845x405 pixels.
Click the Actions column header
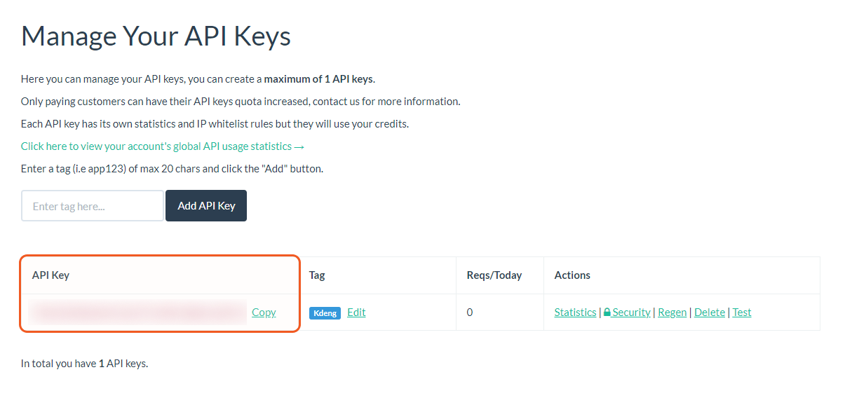(x=572, y=275)
